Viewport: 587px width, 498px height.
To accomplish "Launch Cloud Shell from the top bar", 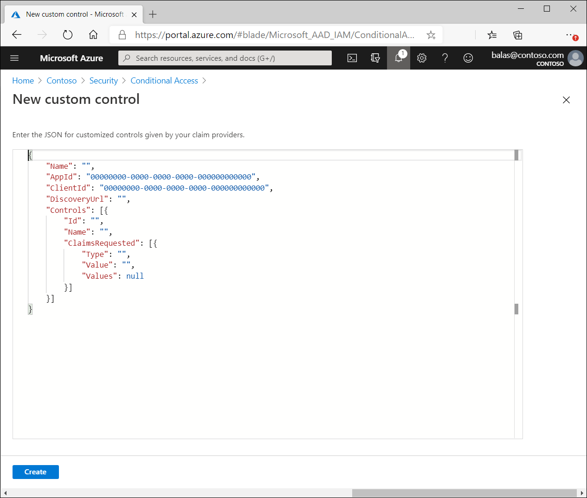I will pyautogui.click(x=352, y=58).
